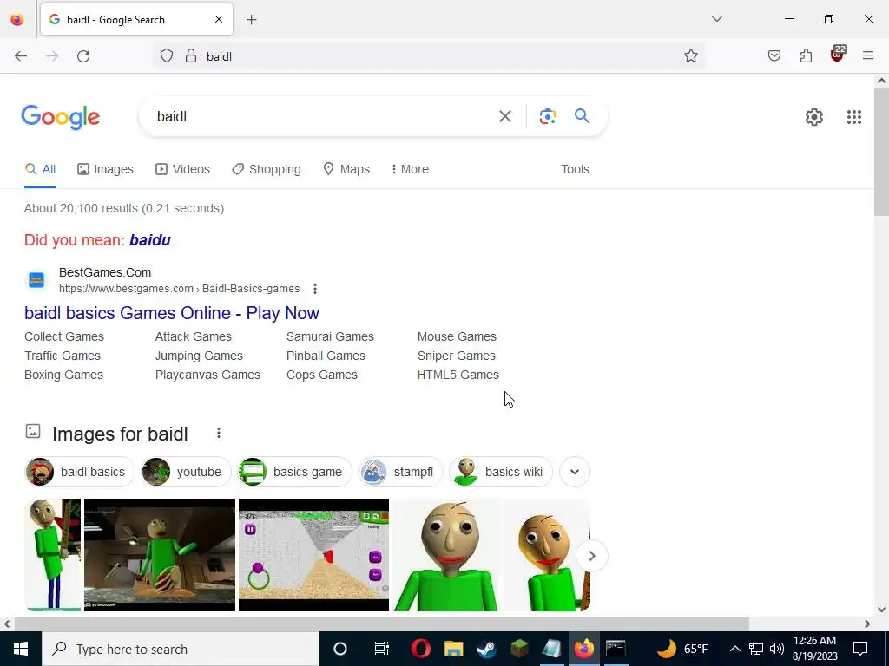
Task: Open the Mouse Games sitelink
Action: 457,336
